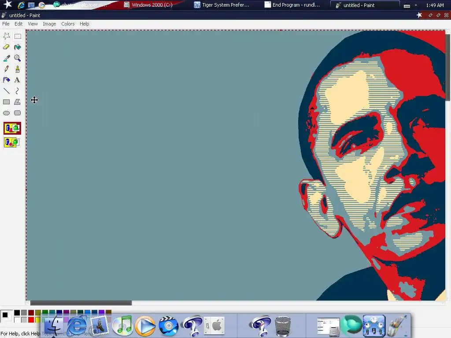
Task: Open the Help menu
Action: [84, 24]
